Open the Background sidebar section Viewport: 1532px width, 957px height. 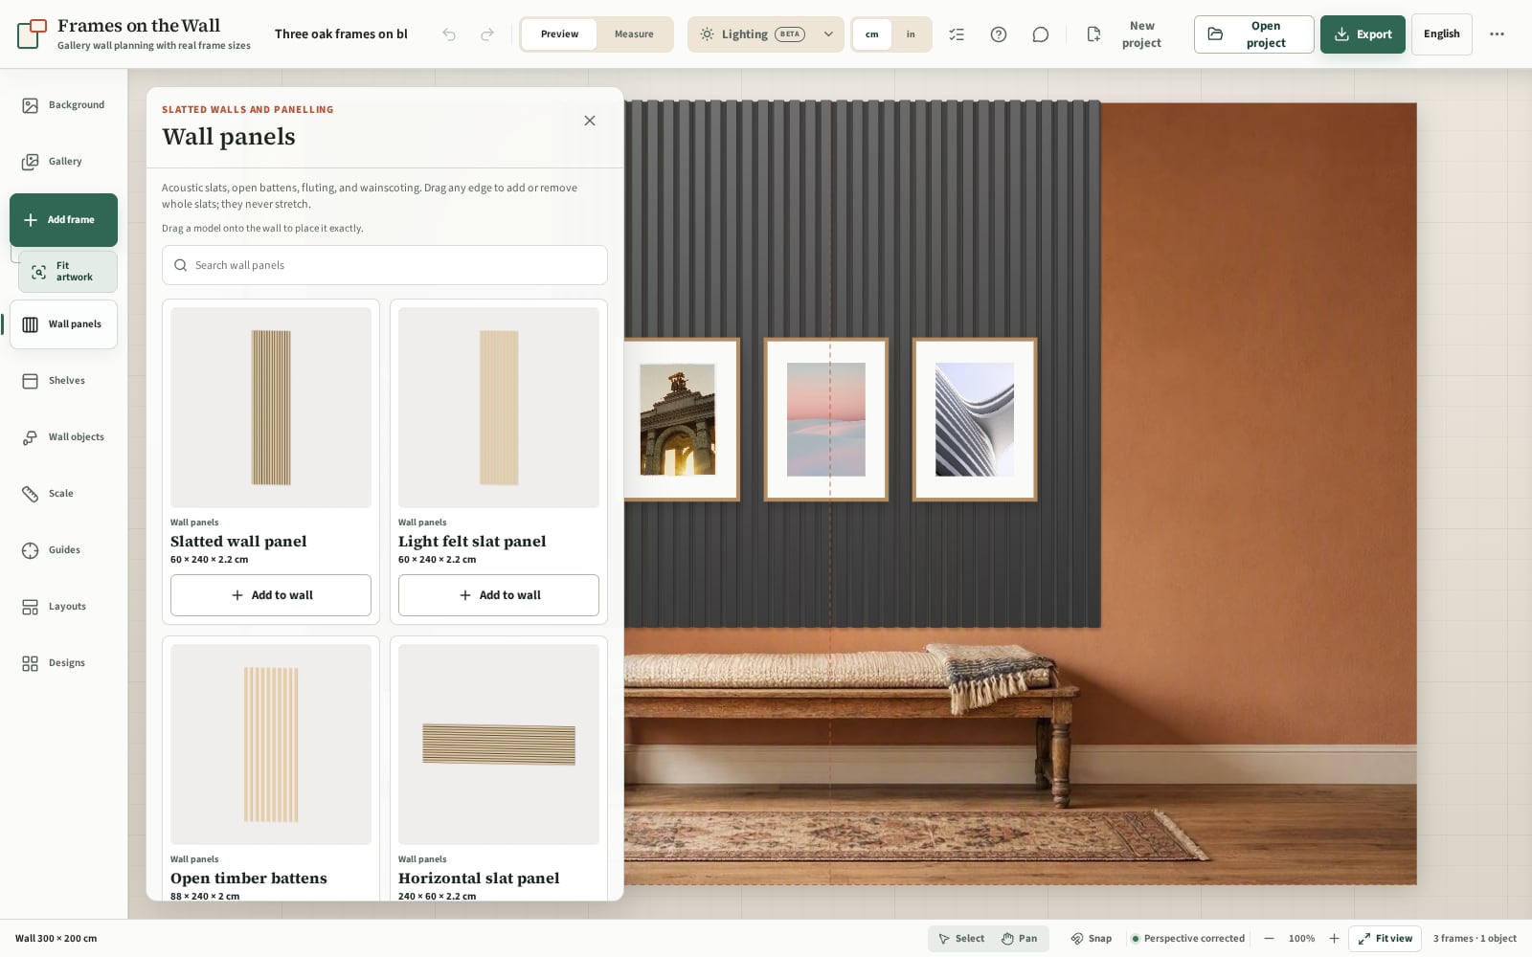[x=64, y=105]
